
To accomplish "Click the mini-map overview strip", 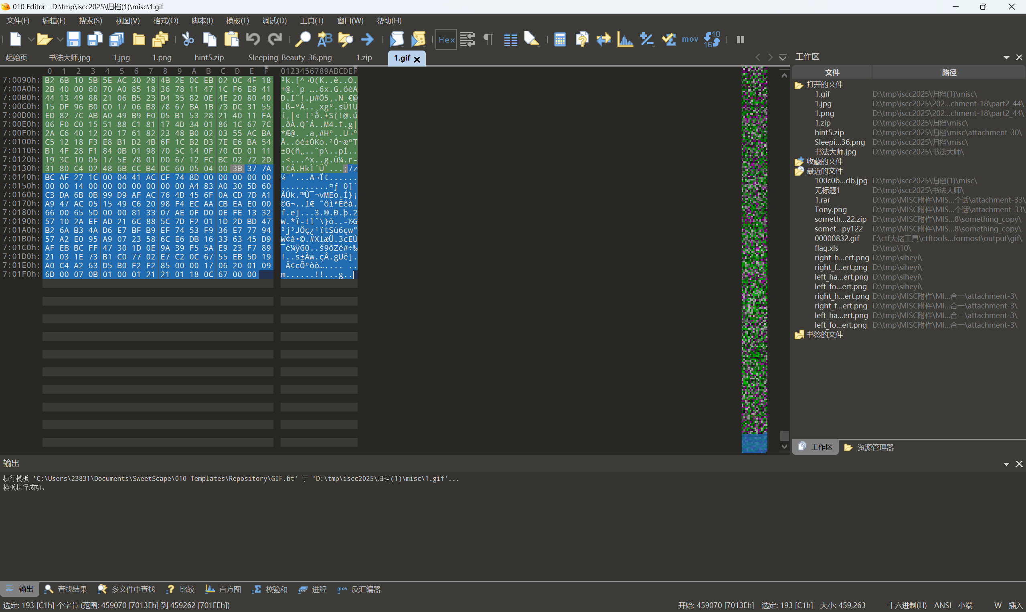I will [x=754, y=260].
